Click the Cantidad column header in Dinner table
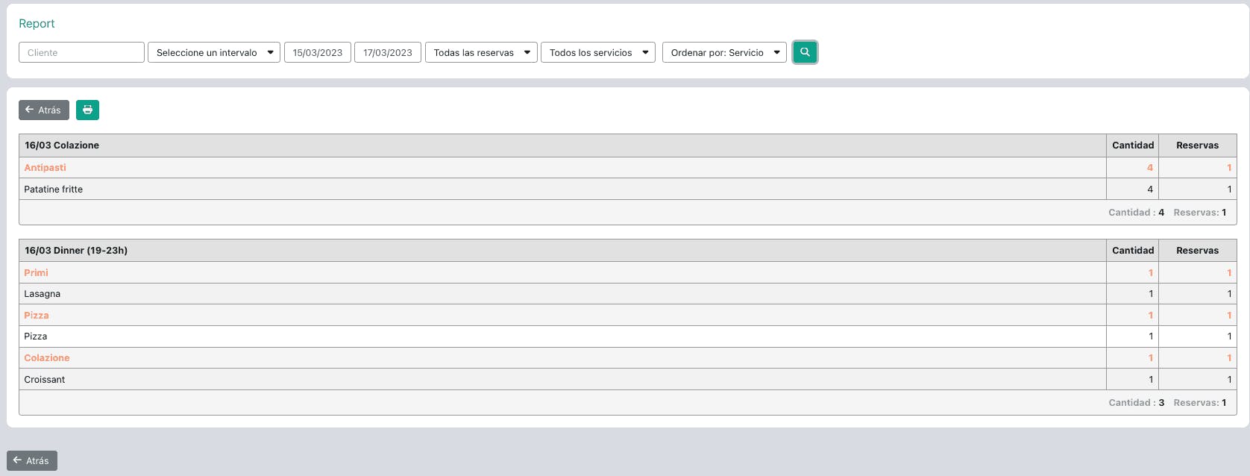 (1133, 251)
